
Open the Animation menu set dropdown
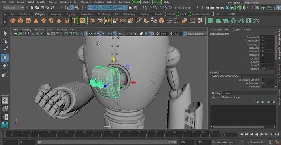click(14, 8)
